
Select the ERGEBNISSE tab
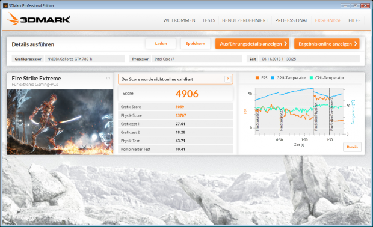tap(328, 20)
